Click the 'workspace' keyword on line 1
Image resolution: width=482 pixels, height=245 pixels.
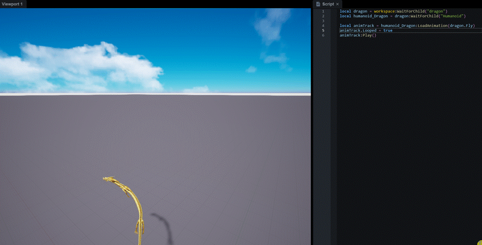tap(385, 11)
